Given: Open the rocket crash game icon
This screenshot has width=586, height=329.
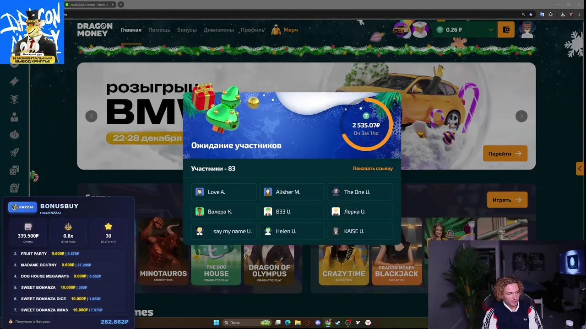Looking at the screenshot, I should [x=14, y=152].
